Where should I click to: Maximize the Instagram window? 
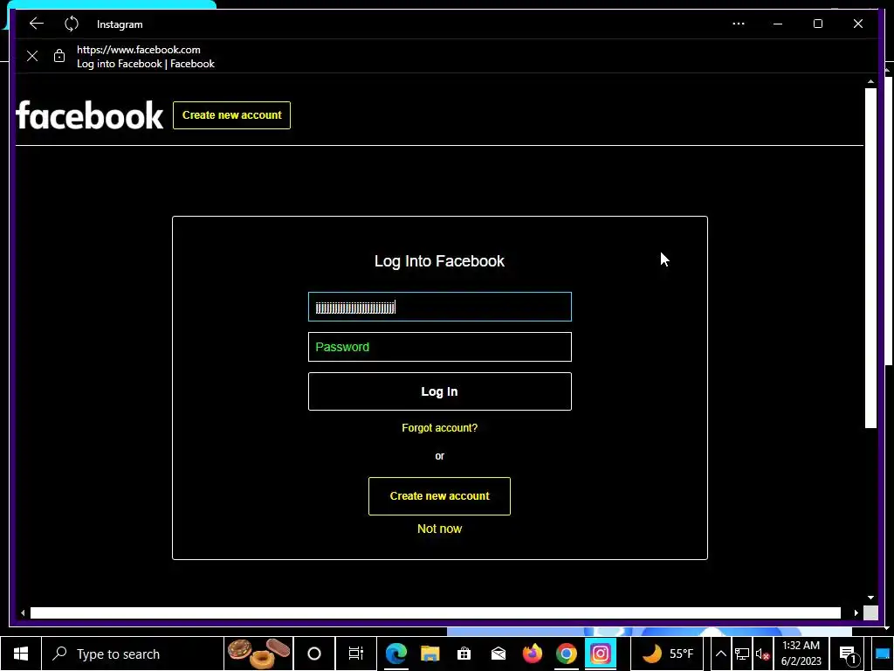coord(817,24)
